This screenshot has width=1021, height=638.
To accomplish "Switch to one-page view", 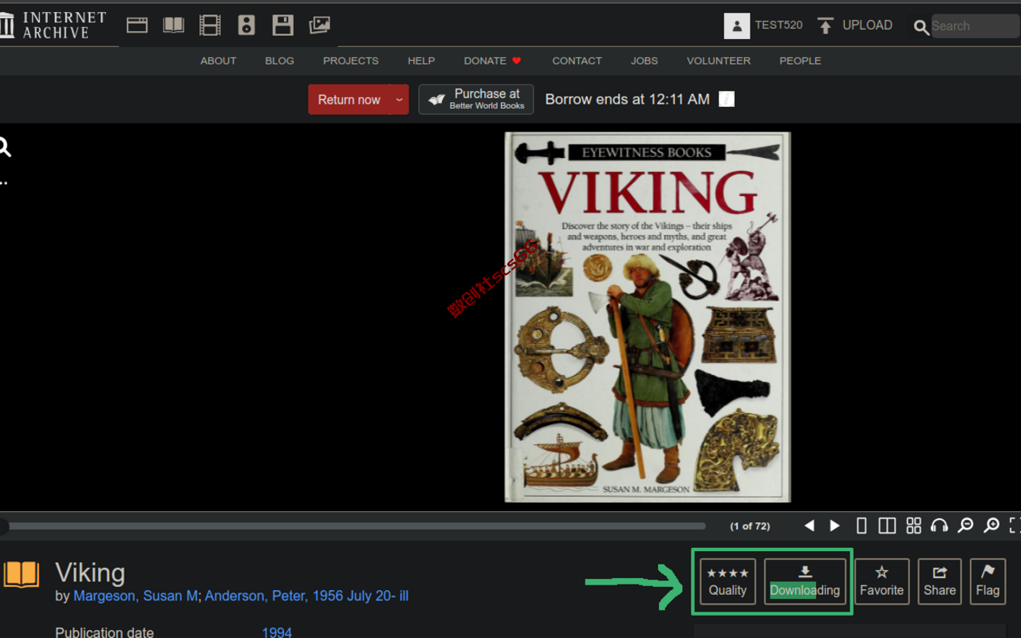I will (x=861, y=526).
